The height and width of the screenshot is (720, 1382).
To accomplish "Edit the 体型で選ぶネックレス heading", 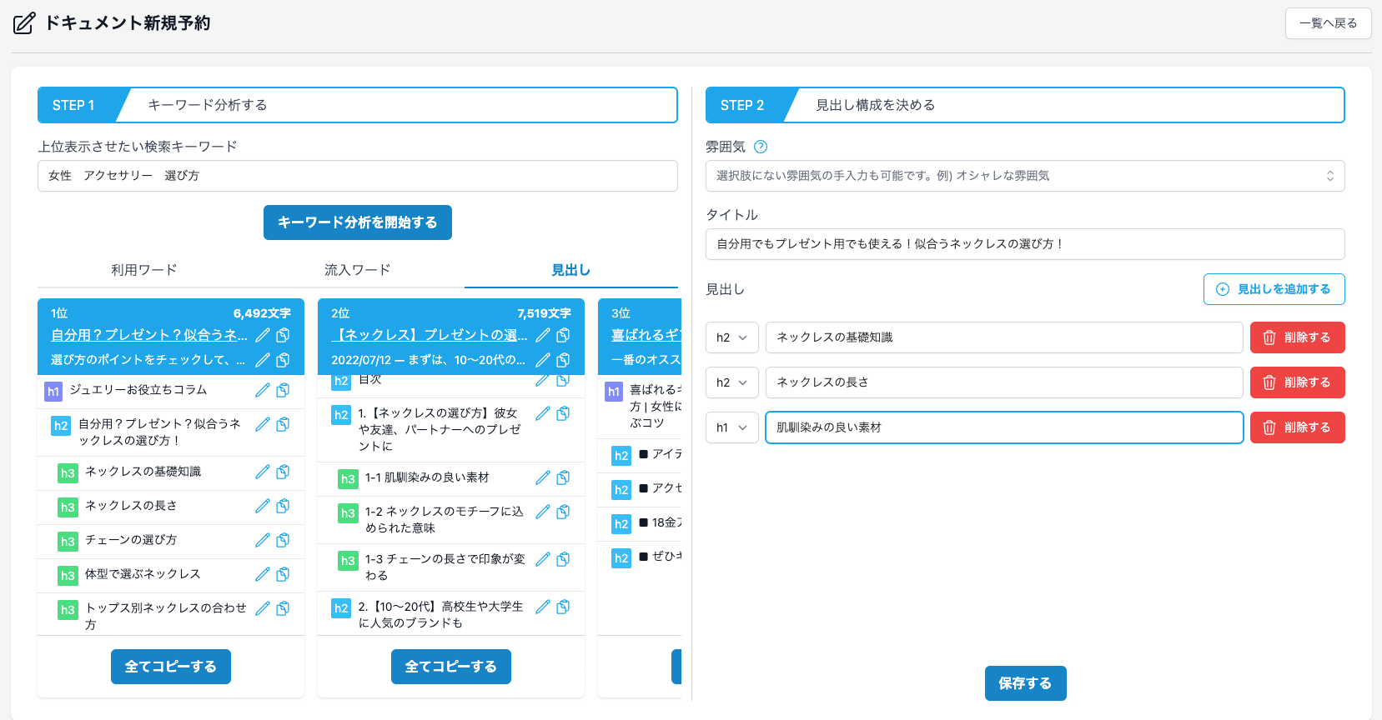I will pos(263,574).
